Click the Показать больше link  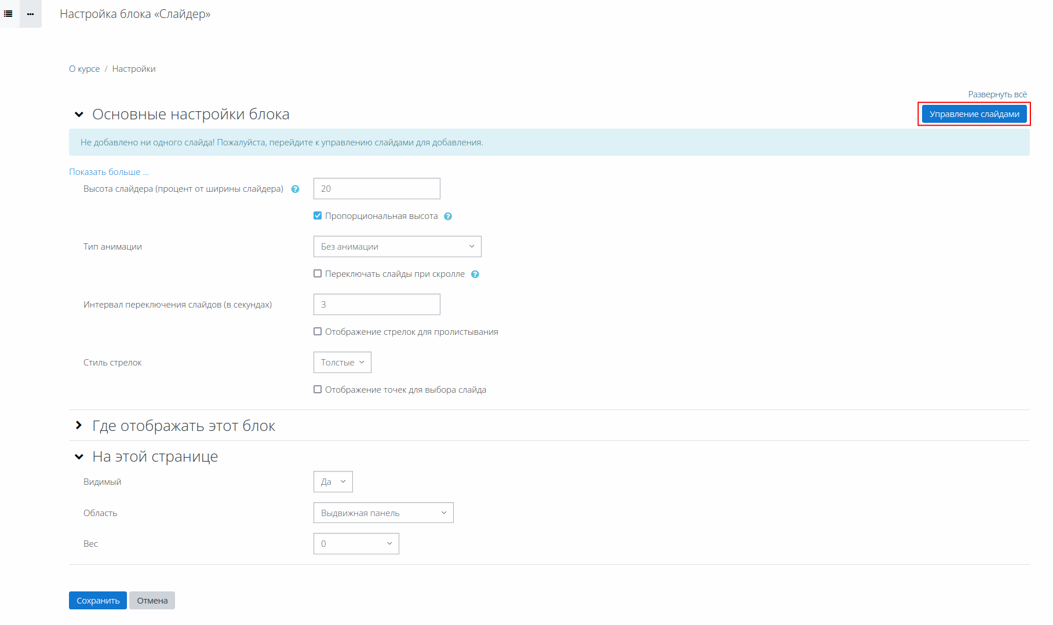click(x=109, y=172)
